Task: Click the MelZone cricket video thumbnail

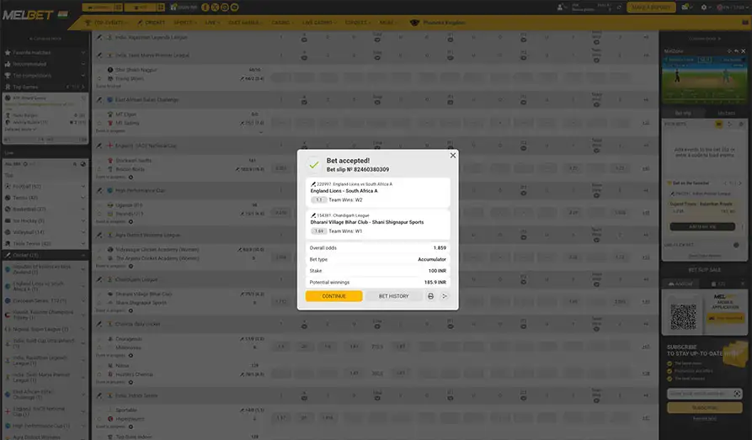Action: [704, 80]
